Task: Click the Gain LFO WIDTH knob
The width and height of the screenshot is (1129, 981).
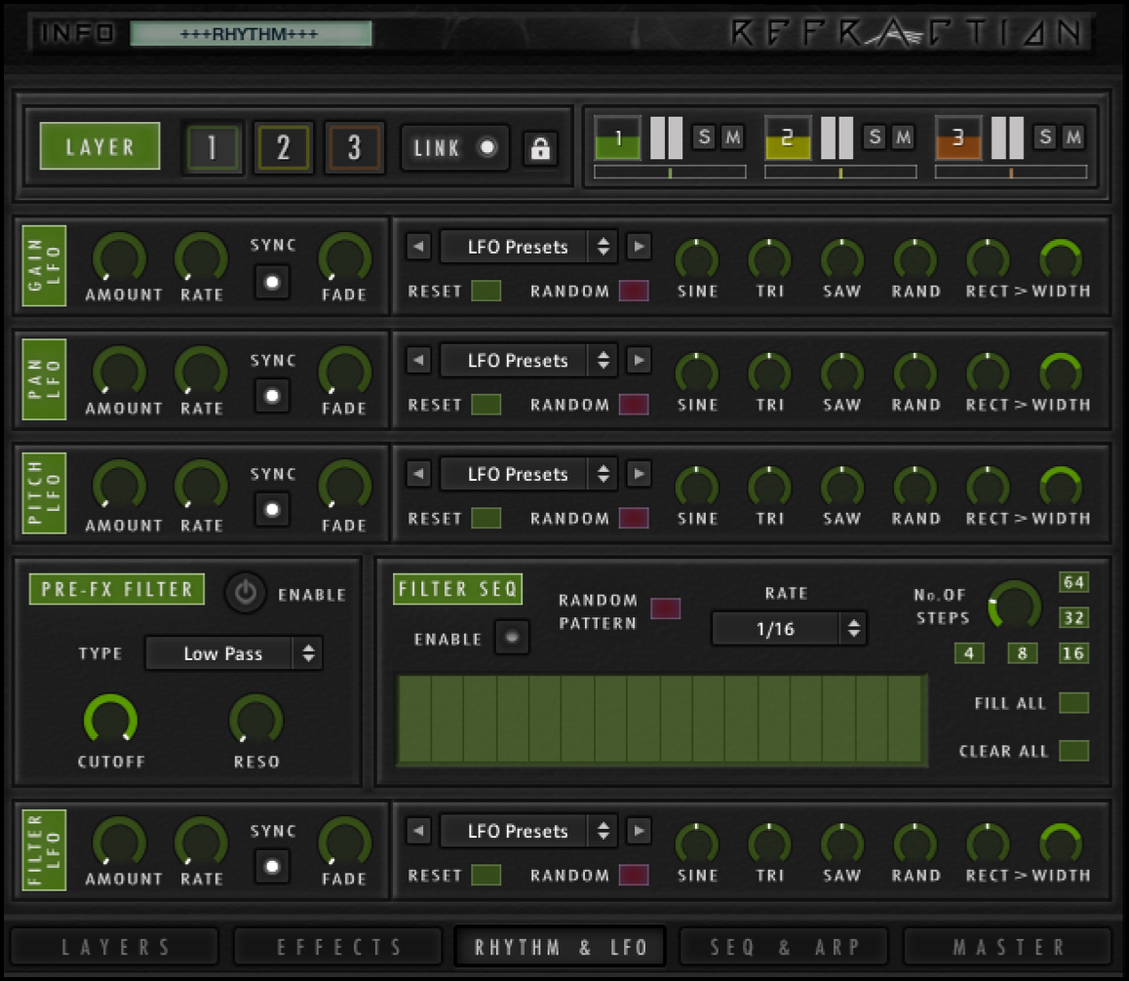Action: coord(1061,260)
